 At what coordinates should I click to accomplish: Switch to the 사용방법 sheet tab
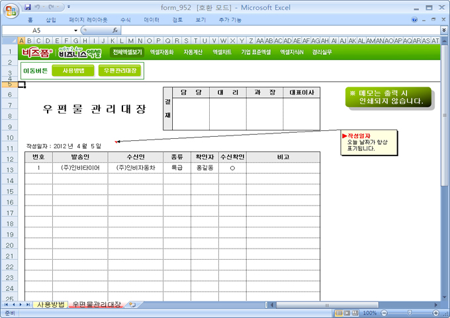(x=51, y=305)
